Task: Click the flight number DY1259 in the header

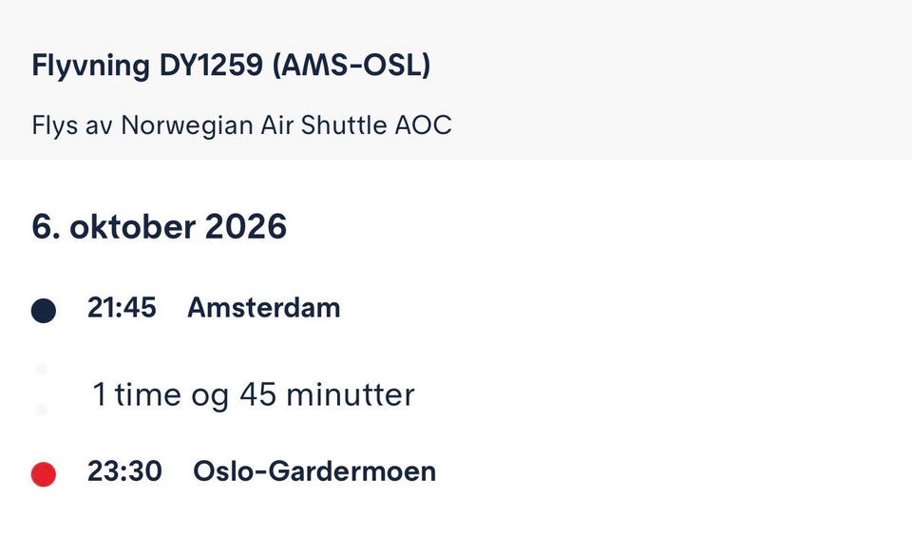Action: (x=211, y=65)
